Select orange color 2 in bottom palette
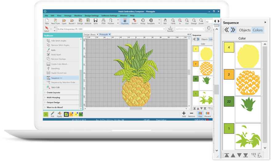Image resolution: width=271 pixels, height=161 pixels. point(71,114)
